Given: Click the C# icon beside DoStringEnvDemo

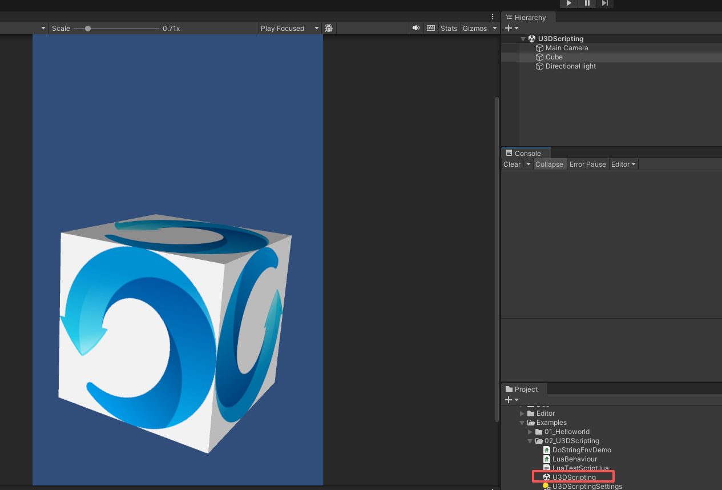Looking at the screenshot, I should pyautogui.click(x=547, y=450).
